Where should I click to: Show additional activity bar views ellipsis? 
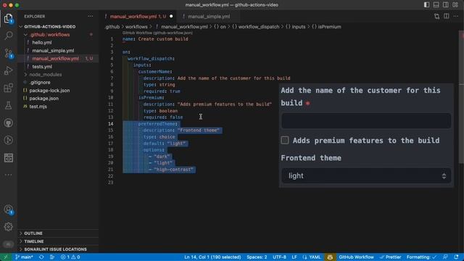pyautogui.click(x=8, y=175)
